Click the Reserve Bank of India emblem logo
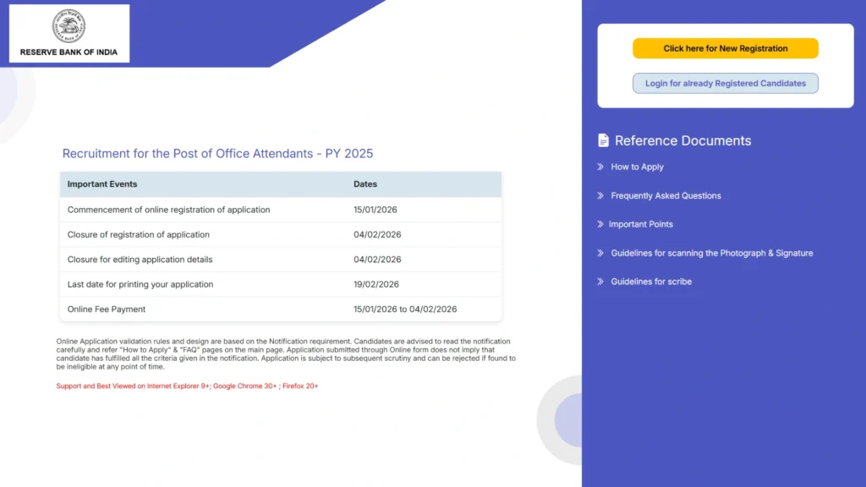The height and width of the screenshot is (487, 866). [68, 28]
